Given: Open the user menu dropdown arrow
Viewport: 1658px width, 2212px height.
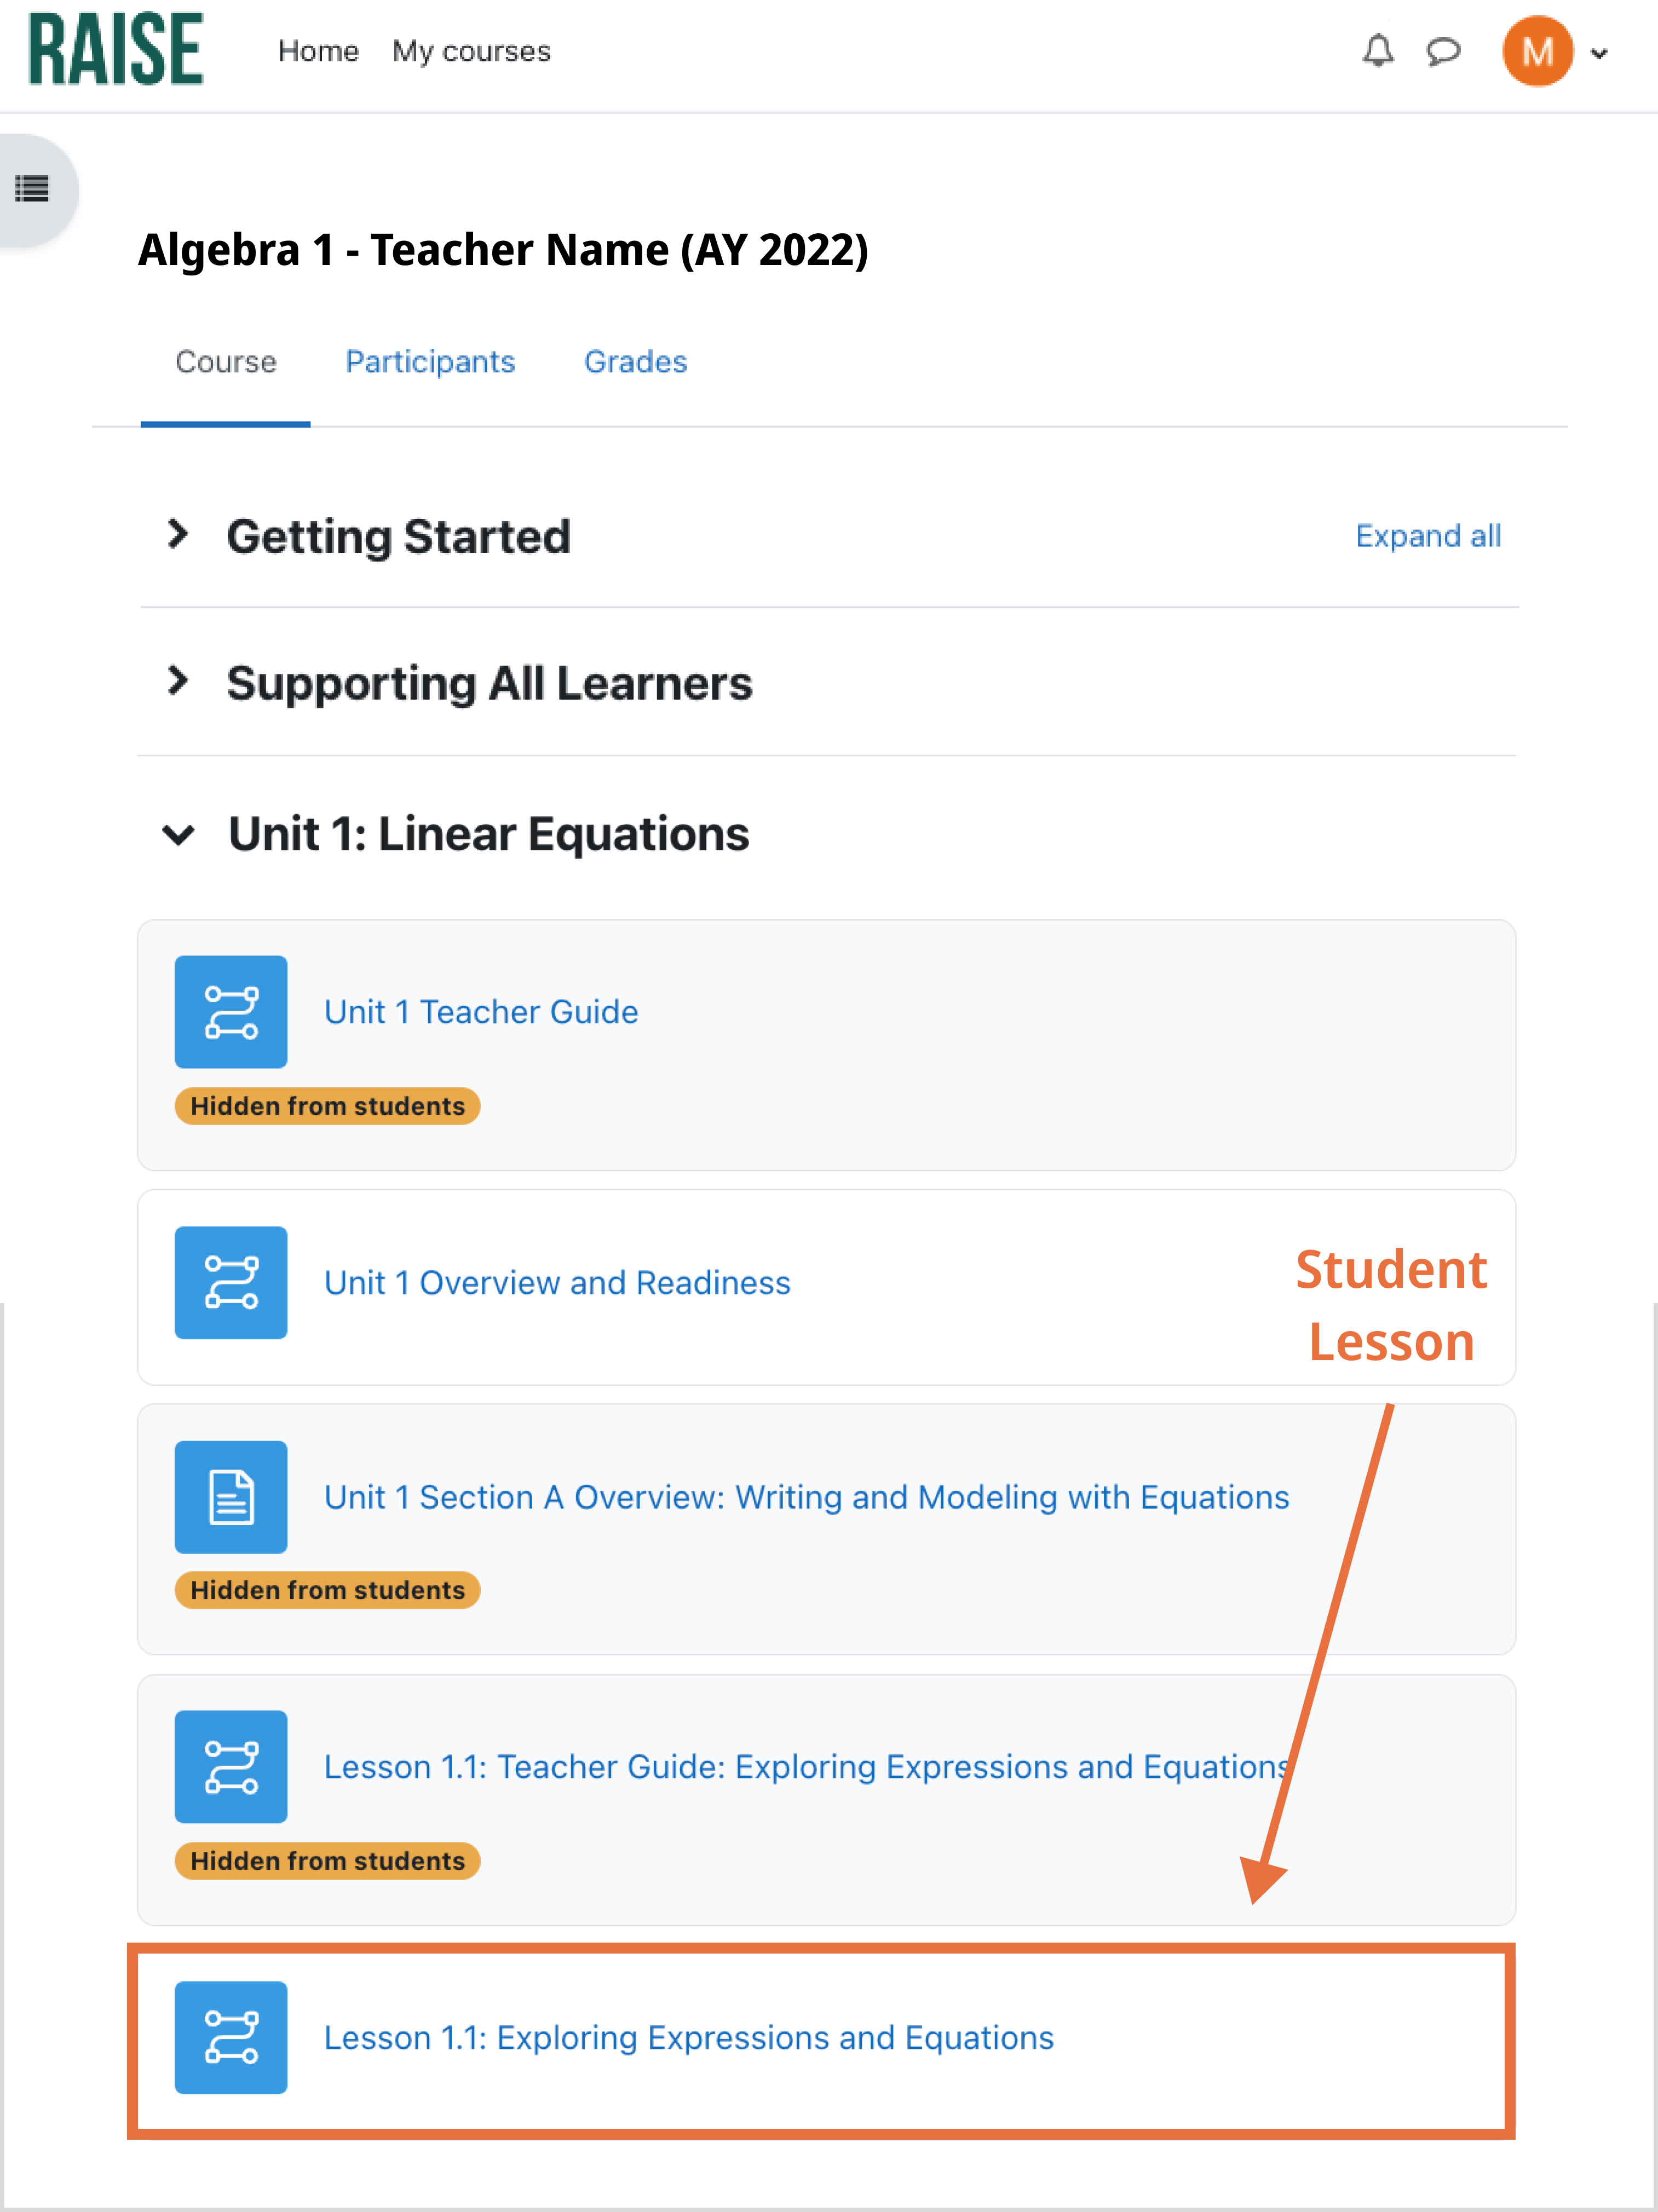Looking at the screenshot, I should 1599,54.
